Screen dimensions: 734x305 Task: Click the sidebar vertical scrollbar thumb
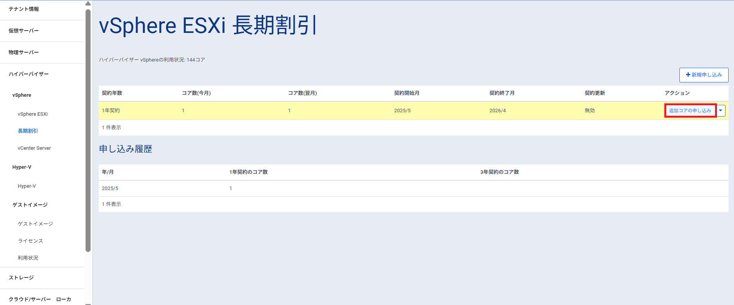coord(88,130)
